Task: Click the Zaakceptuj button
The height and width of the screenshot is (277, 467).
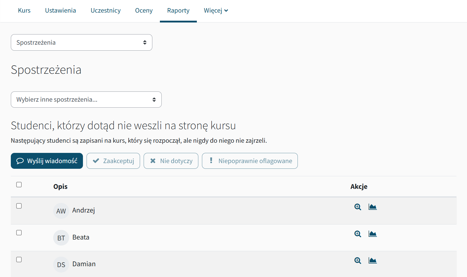Action: [x=113, y=161]
